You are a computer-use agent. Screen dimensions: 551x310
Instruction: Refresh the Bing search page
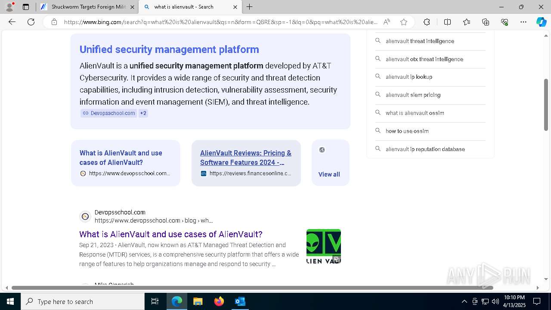point(31,22)
